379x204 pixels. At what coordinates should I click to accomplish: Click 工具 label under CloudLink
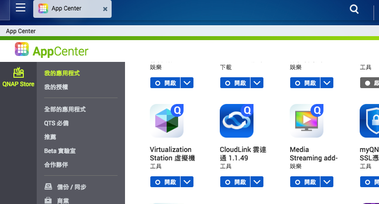pyautogui.click(x=226, y=166)
